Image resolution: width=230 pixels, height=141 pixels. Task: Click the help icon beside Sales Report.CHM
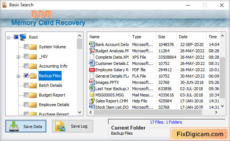coord(92,101)
